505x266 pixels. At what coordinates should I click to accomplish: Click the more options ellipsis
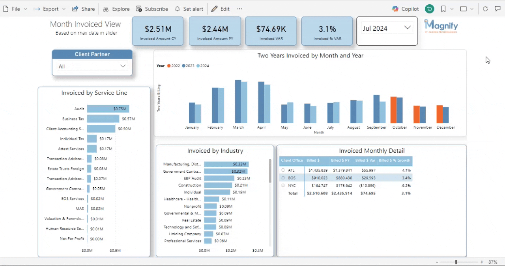click(239, 9)
